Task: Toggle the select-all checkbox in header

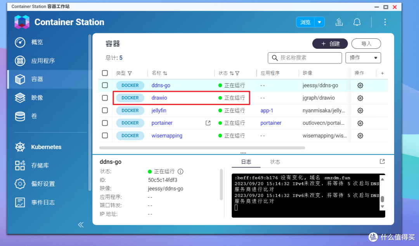Action: 105,73
